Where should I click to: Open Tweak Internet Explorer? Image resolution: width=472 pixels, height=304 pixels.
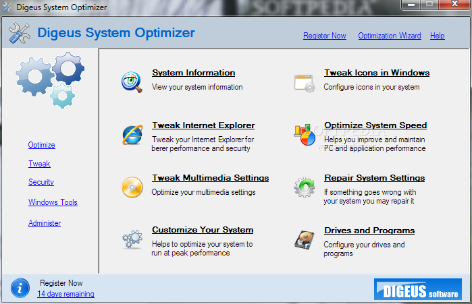[203, 125]
